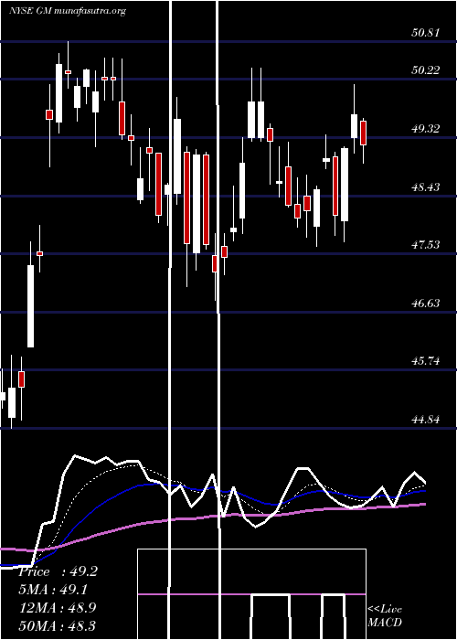
Task: Select the 47.53 price level label
Action: point(426,245)
